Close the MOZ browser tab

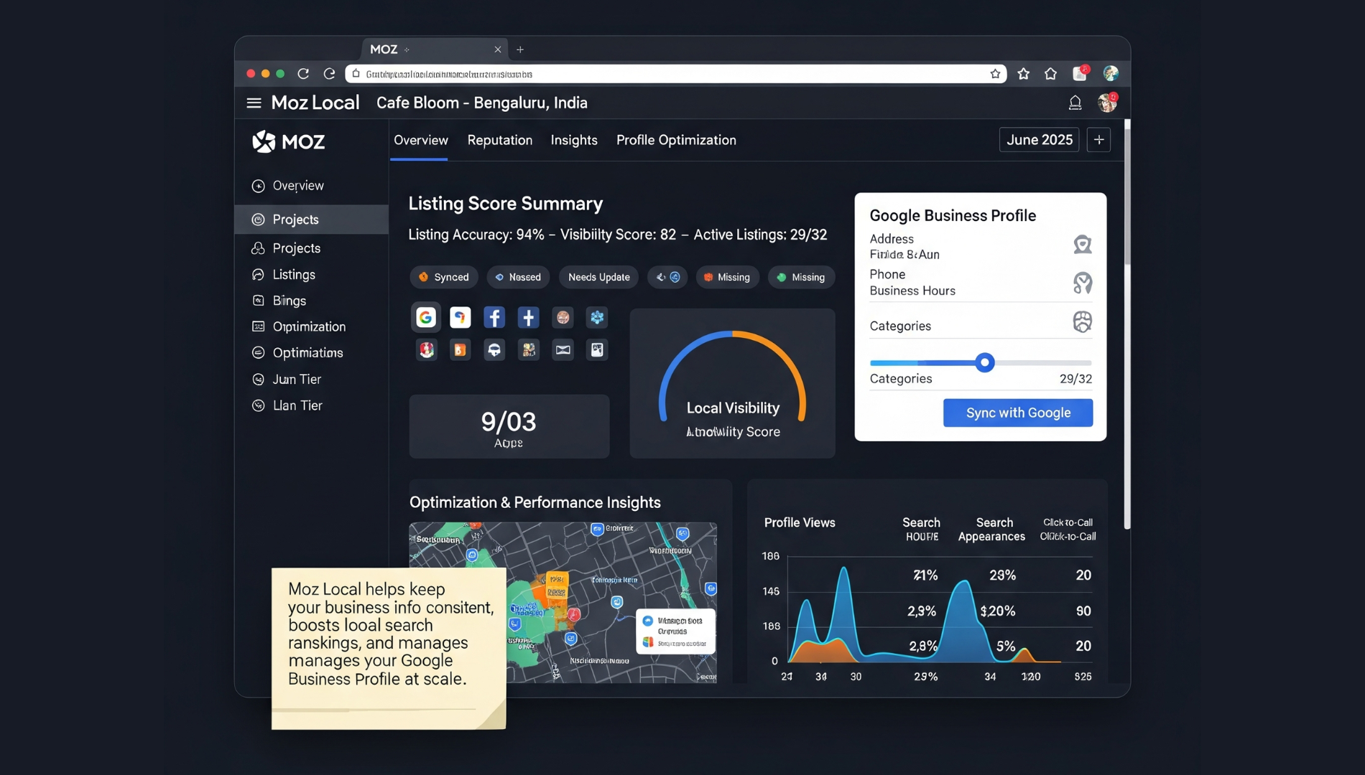pos(497,50)
